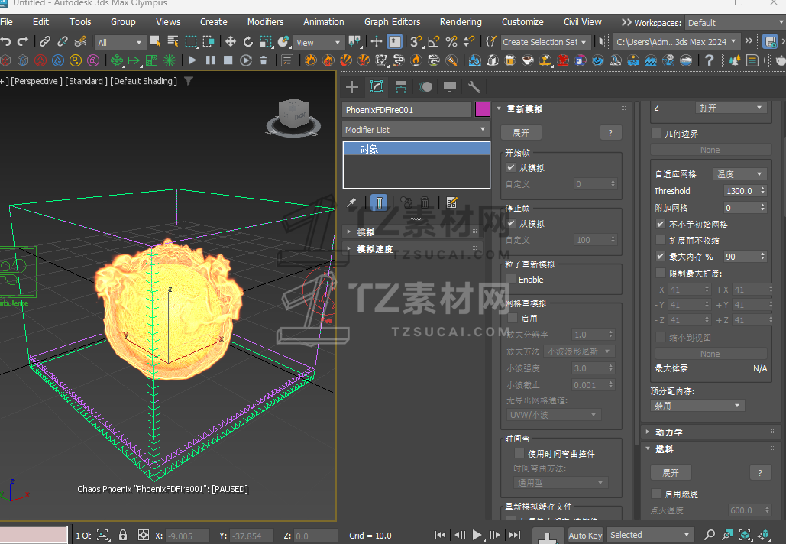This screenshot has width=786, height=544.
Task: Toggle the 不小于初始网格 checkbox
Action: point(661,225)
